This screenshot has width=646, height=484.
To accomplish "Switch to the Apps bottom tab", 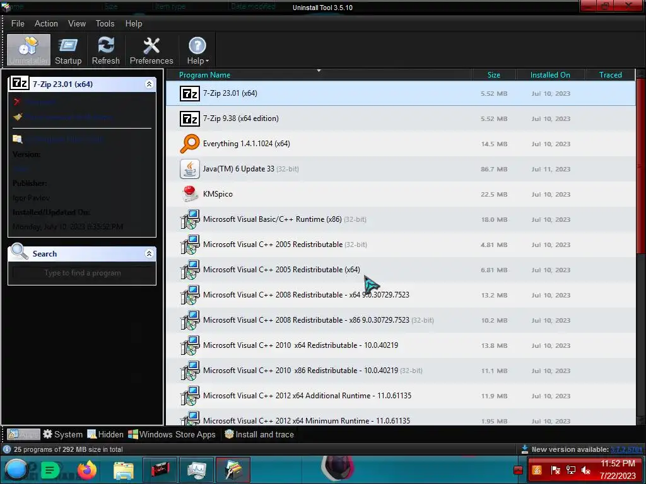I will click(23, 434).
